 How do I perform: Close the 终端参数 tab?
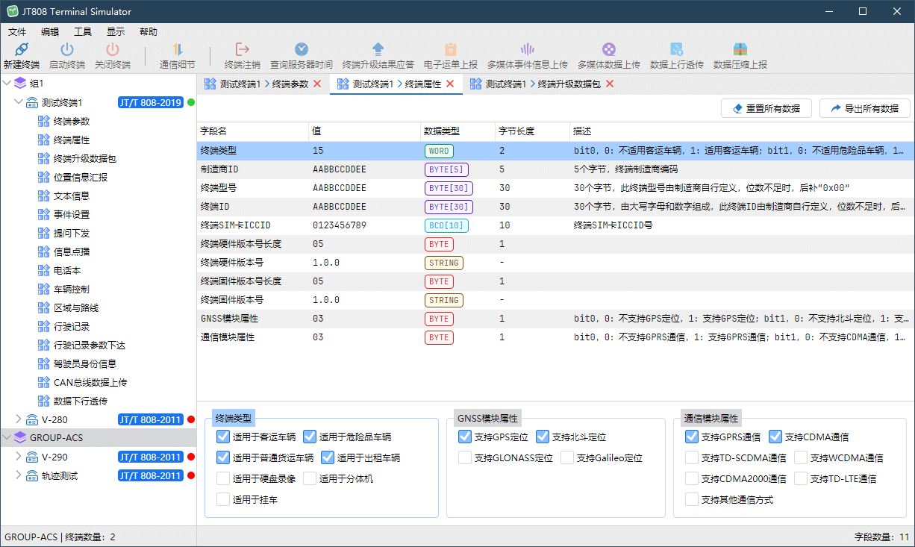317,84
